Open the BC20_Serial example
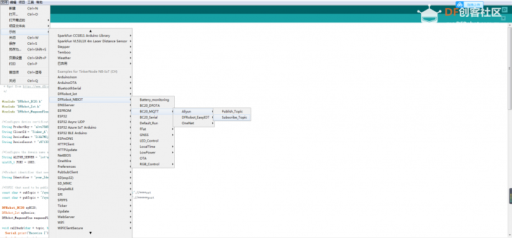The image size is (512, 238). point(153,117)
